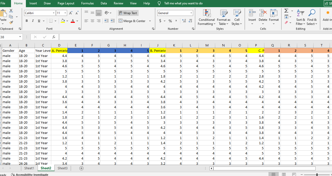Decrease indent icon
The height and width of the screenshot is (176, 332).
coord(106,21)
